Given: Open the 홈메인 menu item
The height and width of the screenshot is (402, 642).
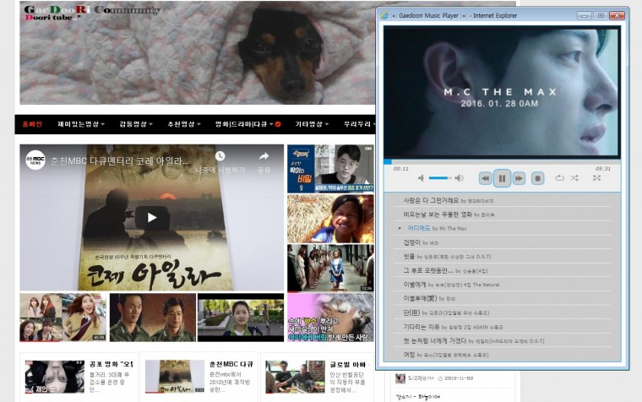Looking at the screenshot, I should coord(32,124).
